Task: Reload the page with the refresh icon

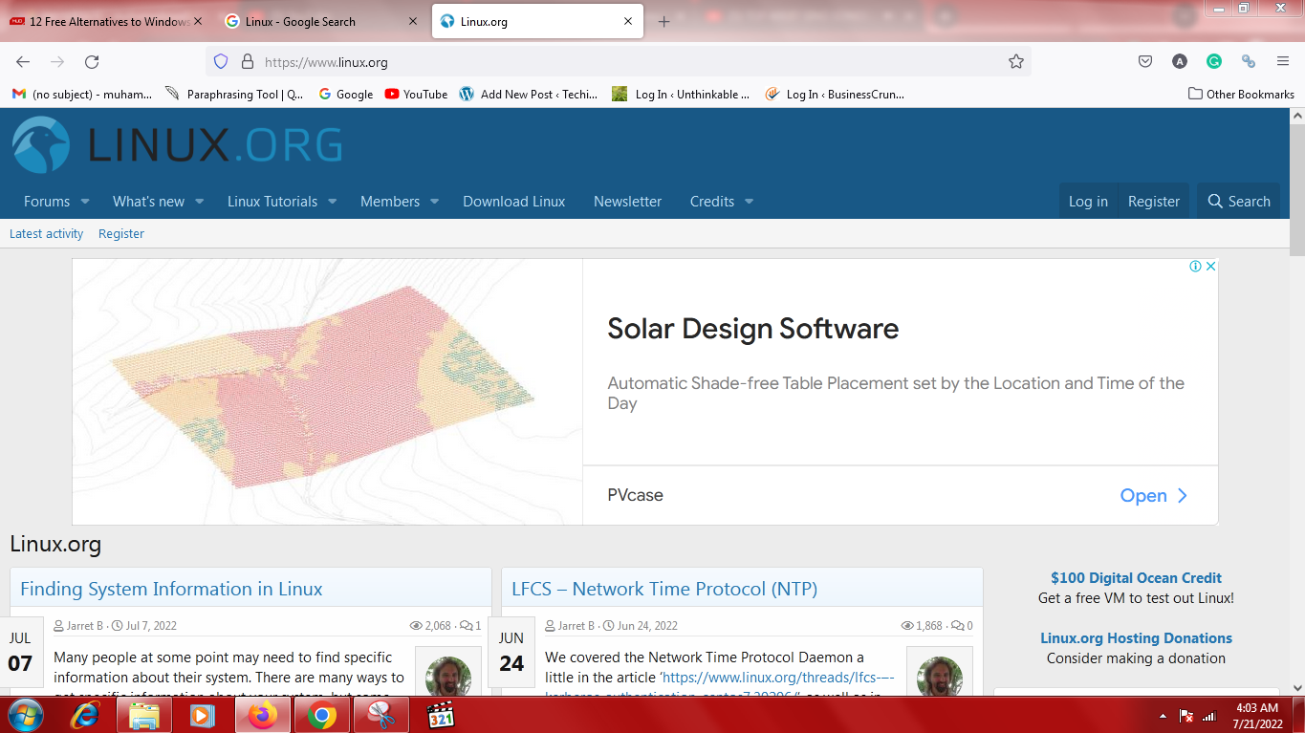Action: tap(92, 62)
